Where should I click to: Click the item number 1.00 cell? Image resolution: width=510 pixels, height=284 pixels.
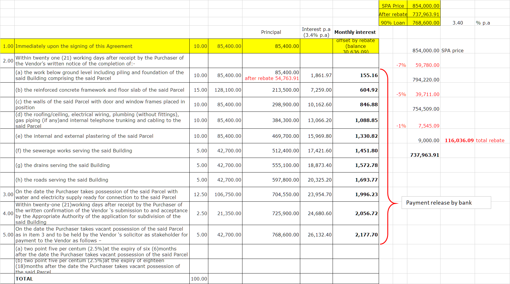pos(8,46)
